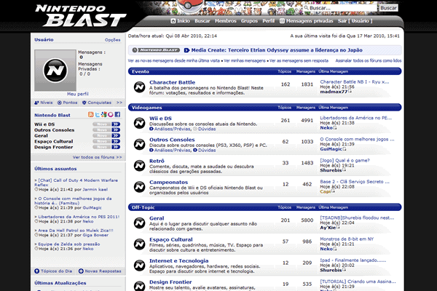Click the arrow icon before Media Create headline
The image size is (437, 291).
(186, 50)
